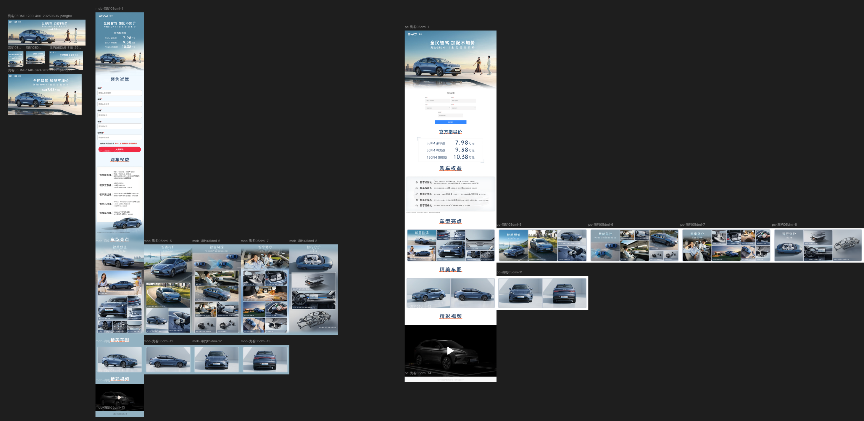The width and height of the screenshot is (864, 421).
Task: Select frame label mob-海豹05dmi-13
Action: (x=255, y=341)
